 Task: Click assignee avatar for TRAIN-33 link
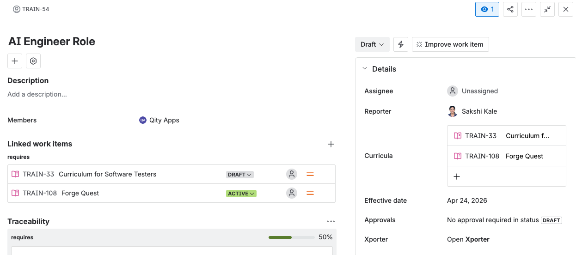tap(292, 174)
